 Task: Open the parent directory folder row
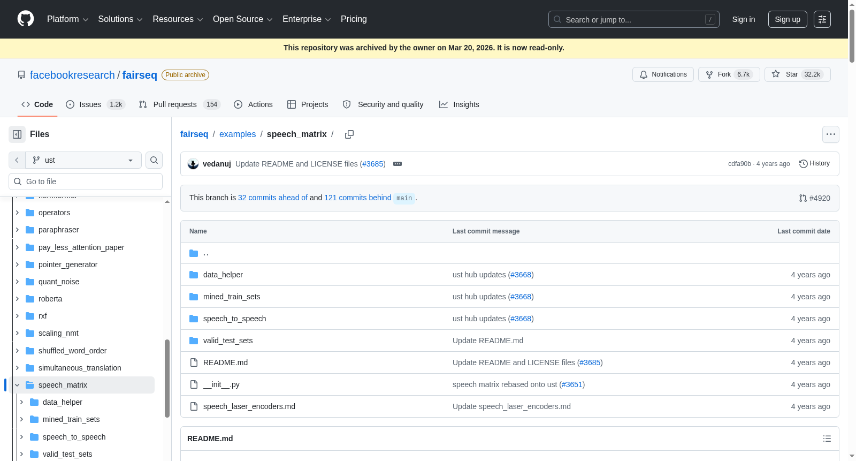click(509, 253)
